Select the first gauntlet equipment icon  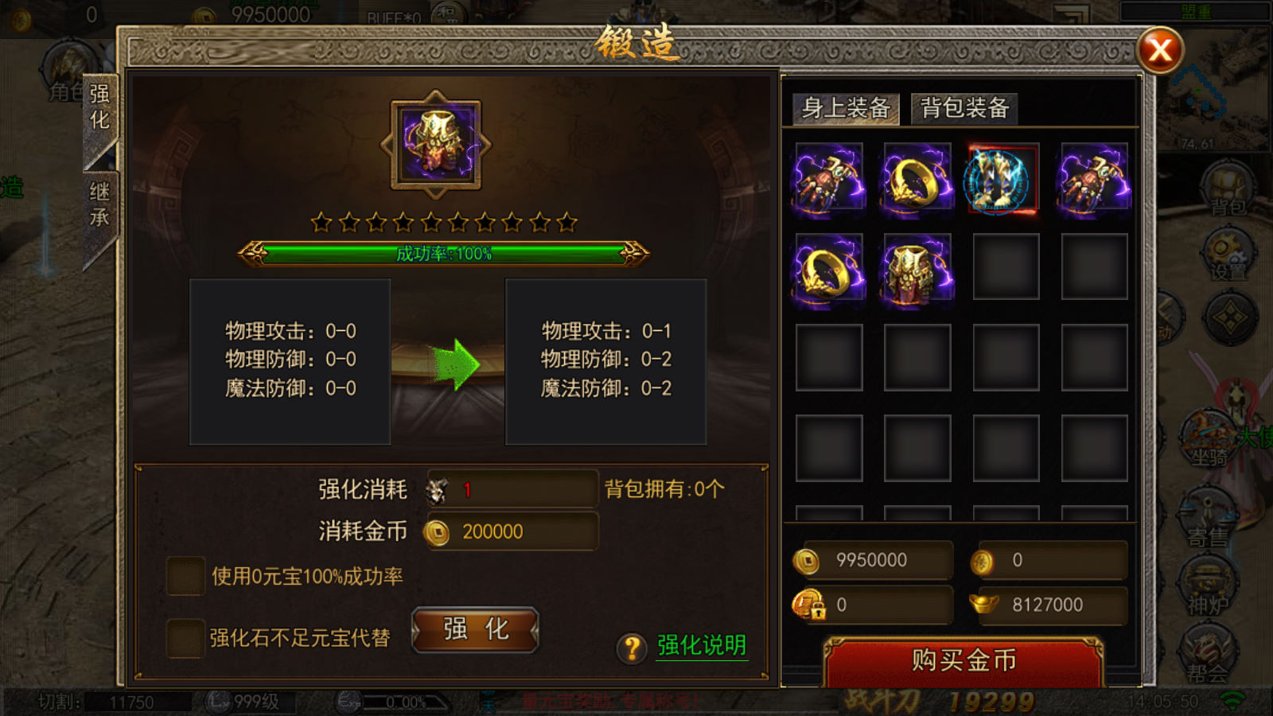829,177
